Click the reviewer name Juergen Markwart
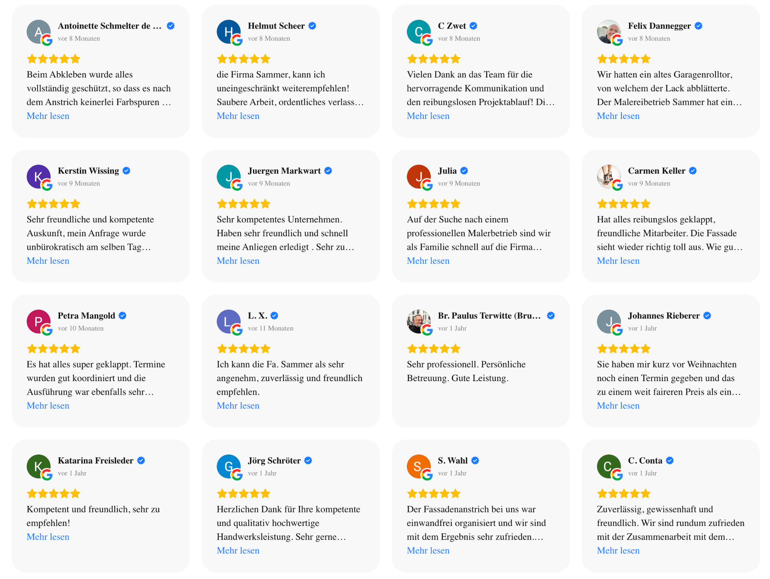Viewport: 770px width, 579px height. (x=284, y=171)
